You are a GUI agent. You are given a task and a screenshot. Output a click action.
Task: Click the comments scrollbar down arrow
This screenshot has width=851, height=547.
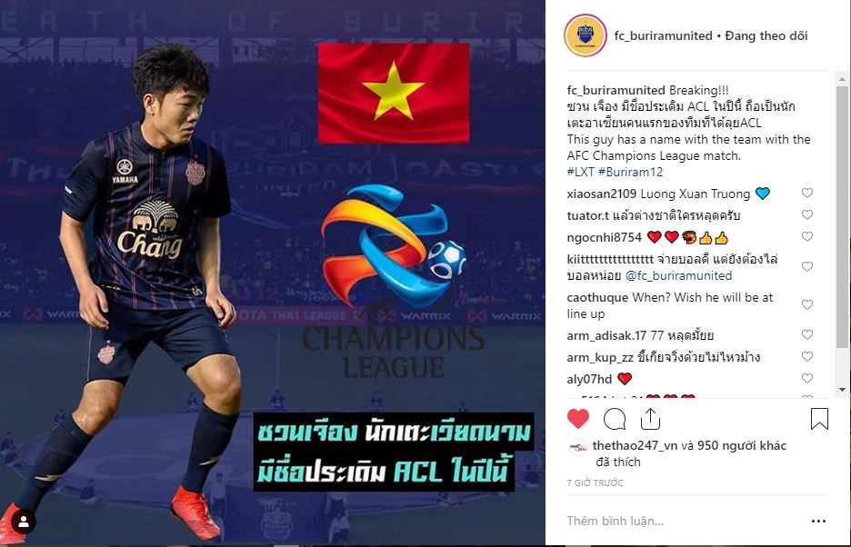842,390
